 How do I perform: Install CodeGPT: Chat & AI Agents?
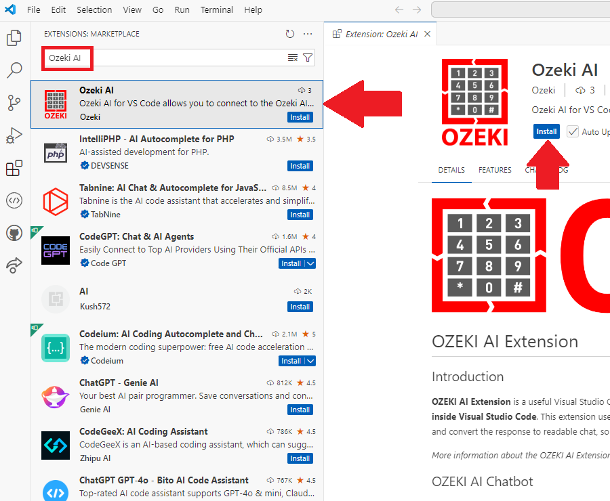point(291,263)
